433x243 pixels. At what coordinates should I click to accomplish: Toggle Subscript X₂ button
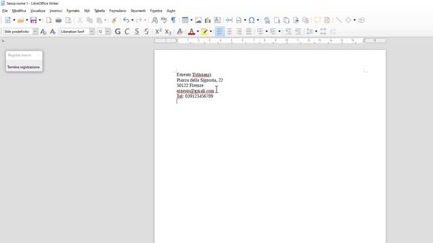click(168, 32)
